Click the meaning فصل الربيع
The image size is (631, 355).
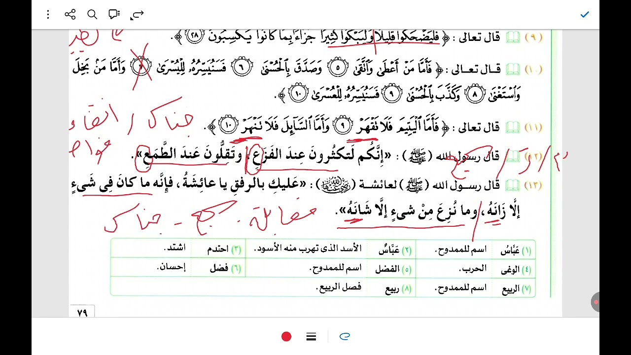pyautogui.click(x=339, y=287)
